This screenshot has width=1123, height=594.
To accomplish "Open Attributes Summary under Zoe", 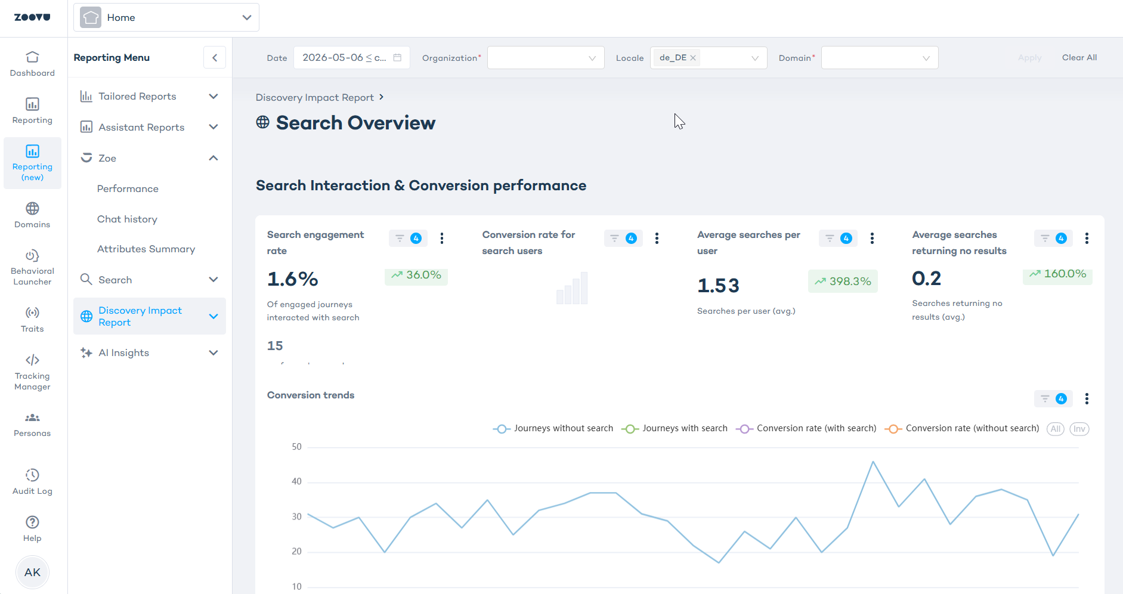I will click(146, 249).
